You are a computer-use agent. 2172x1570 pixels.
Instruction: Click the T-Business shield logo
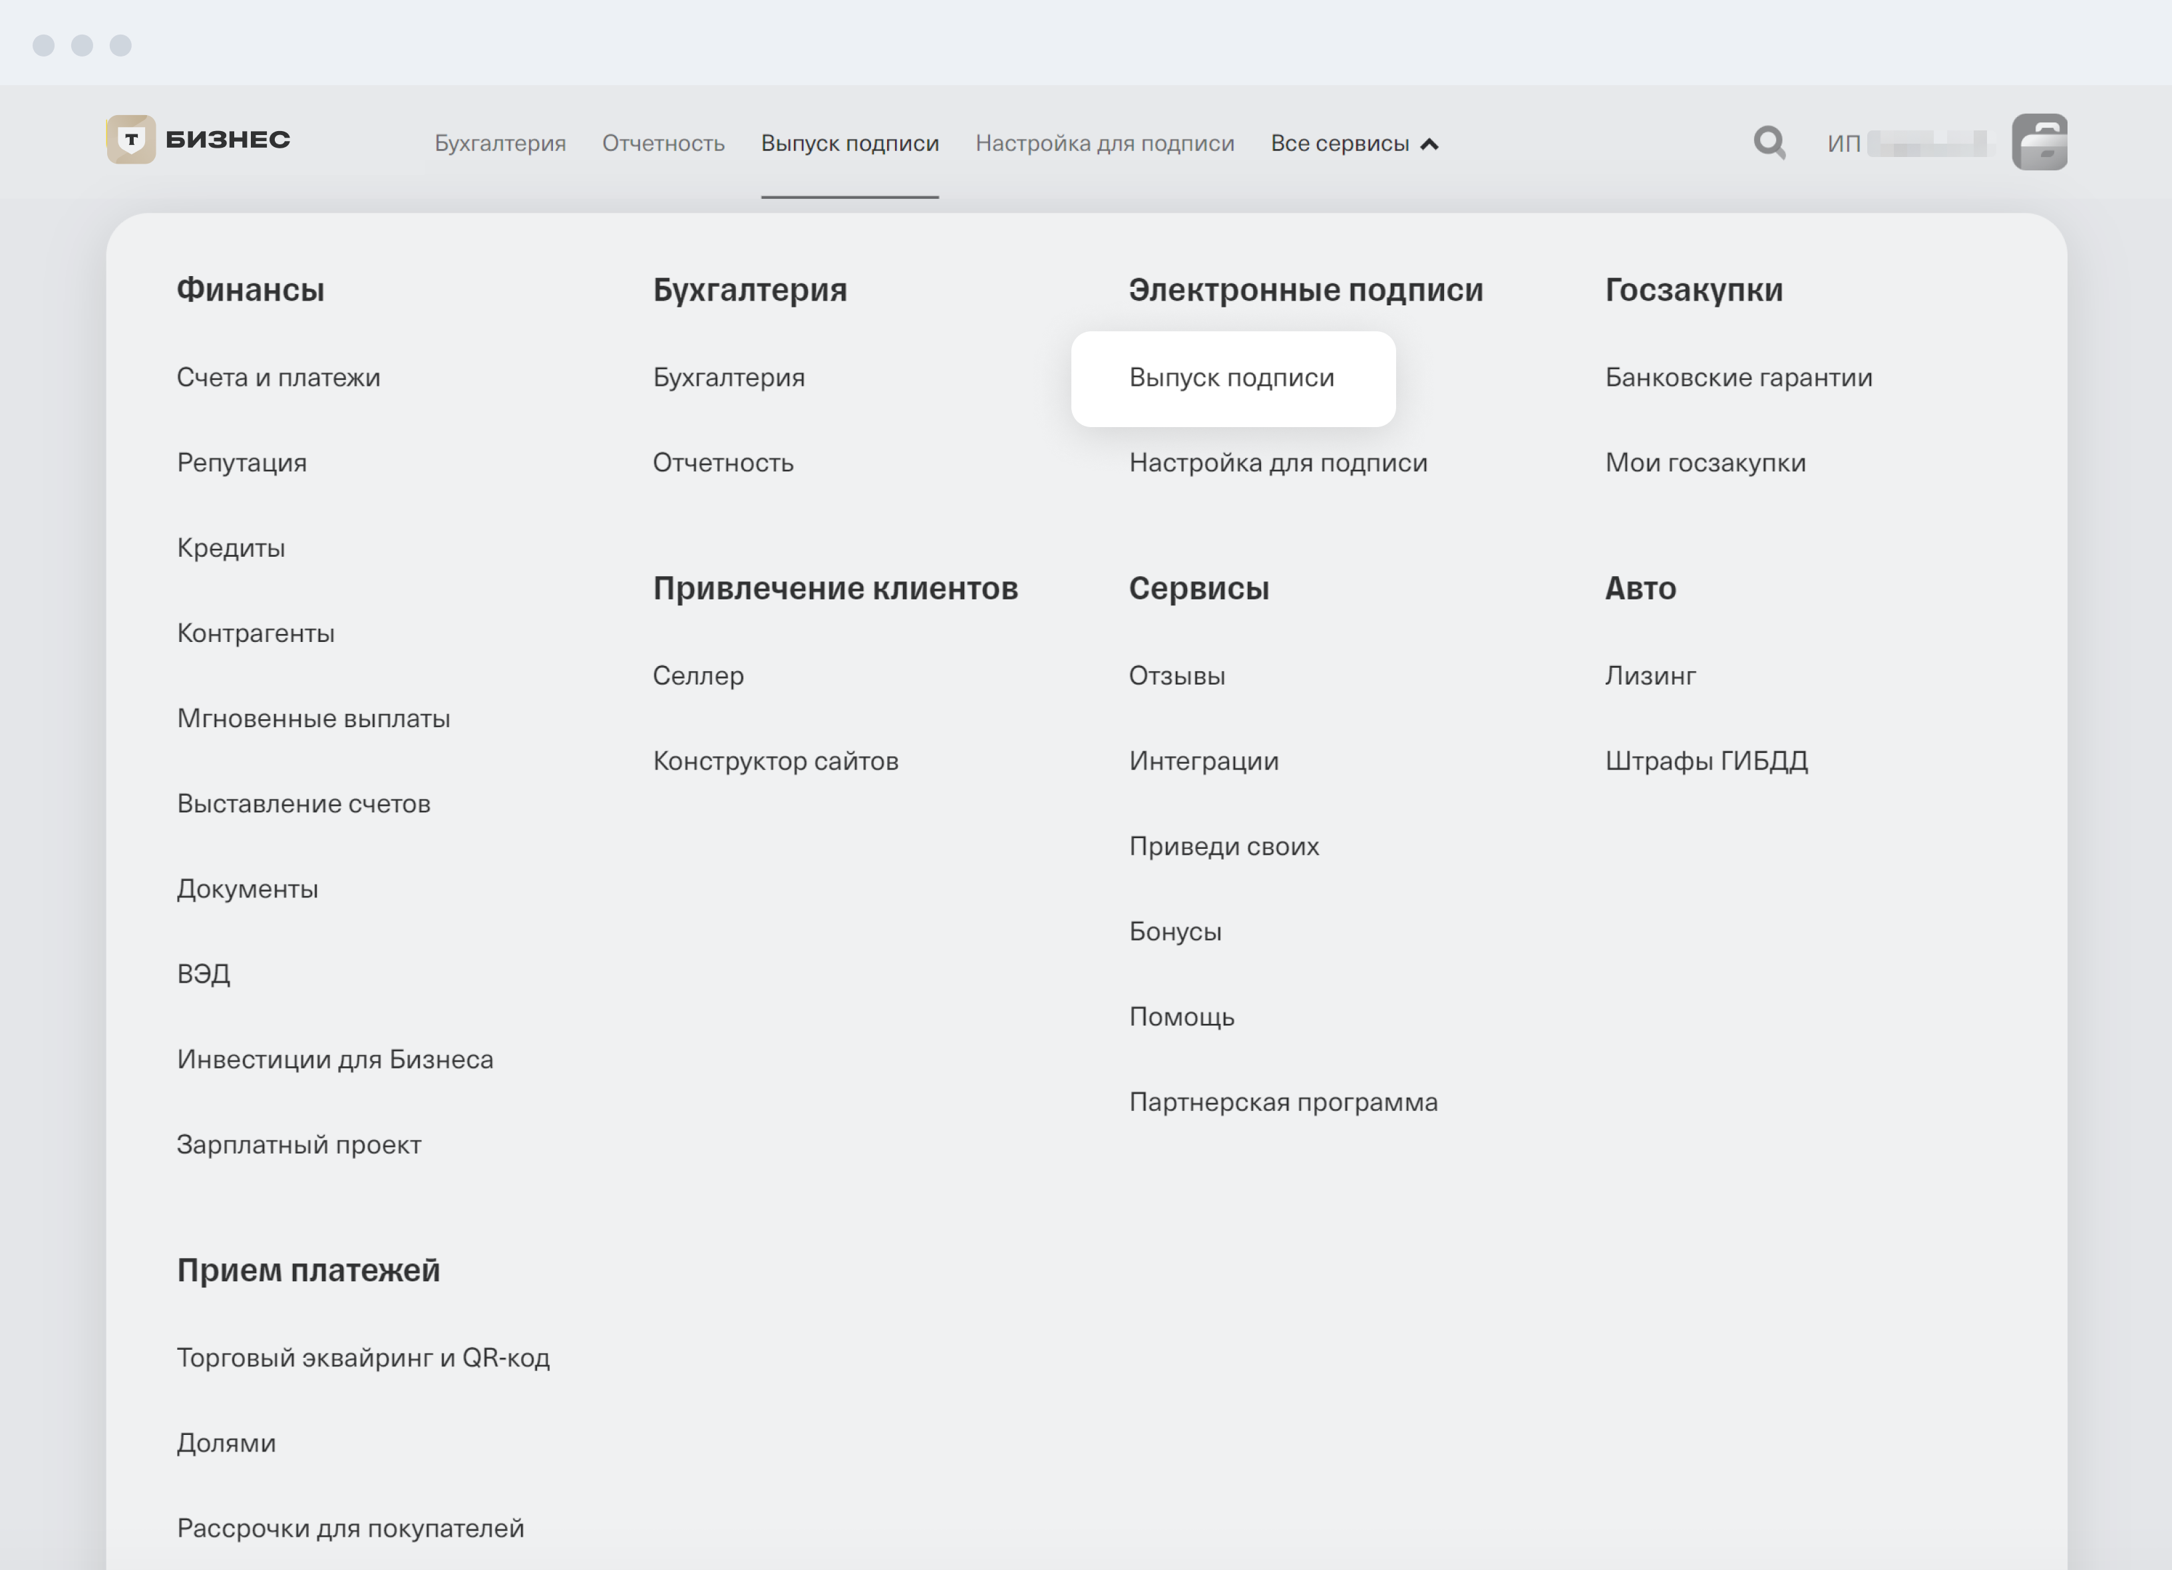[x=131, y=140]
